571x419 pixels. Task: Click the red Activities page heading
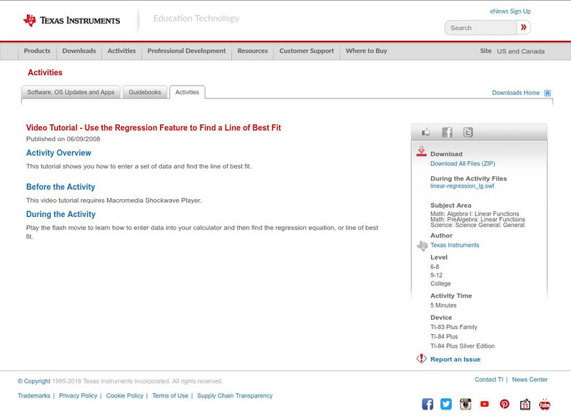click(45, 72)
